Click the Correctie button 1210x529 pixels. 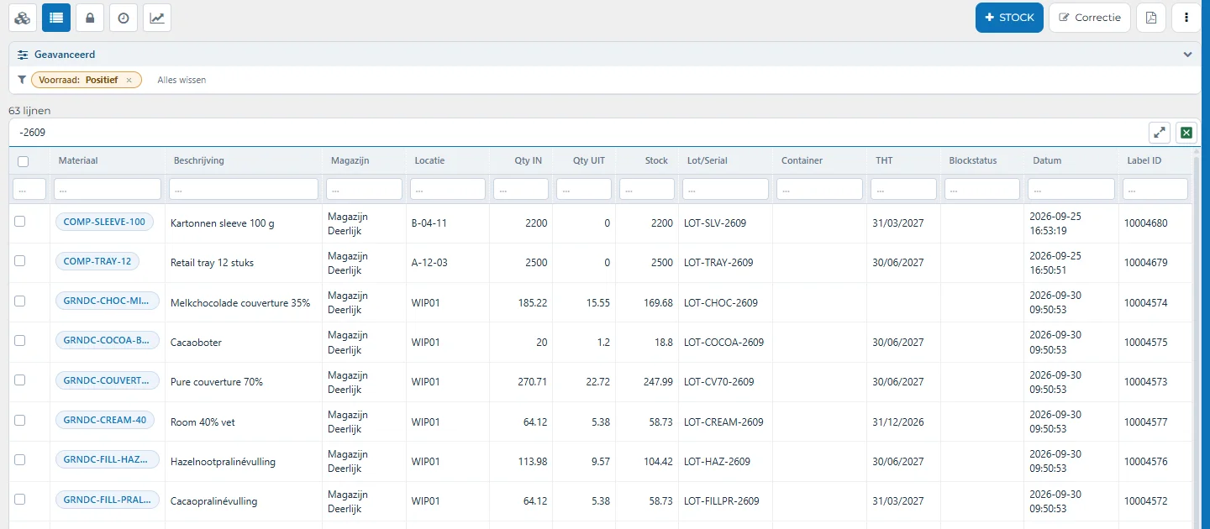tap(1089, 18)
